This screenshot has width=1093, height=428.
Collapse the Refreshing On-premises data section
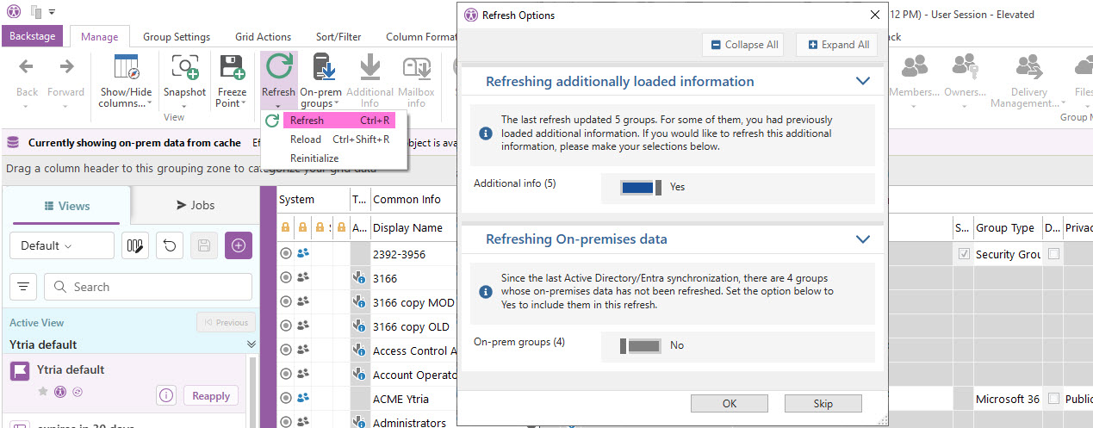pos(863,239)
